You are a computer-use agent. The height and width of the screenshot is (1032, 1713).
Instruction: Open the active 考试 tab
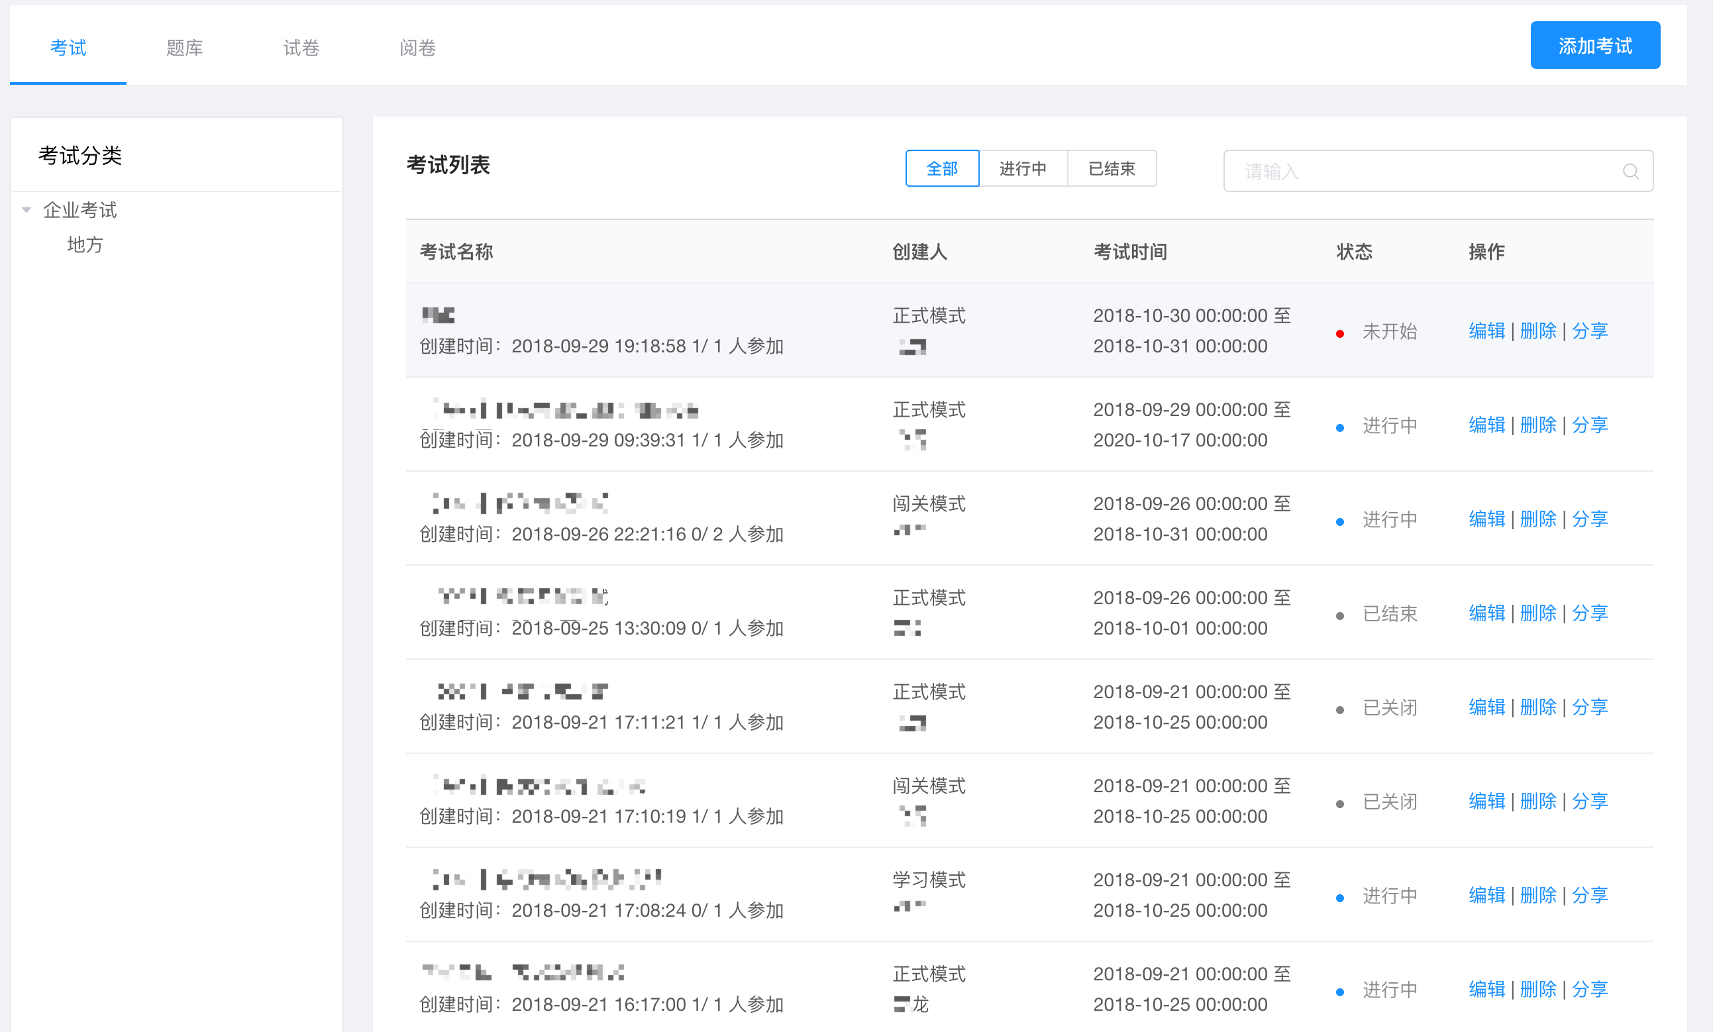[x=68, y=47]
